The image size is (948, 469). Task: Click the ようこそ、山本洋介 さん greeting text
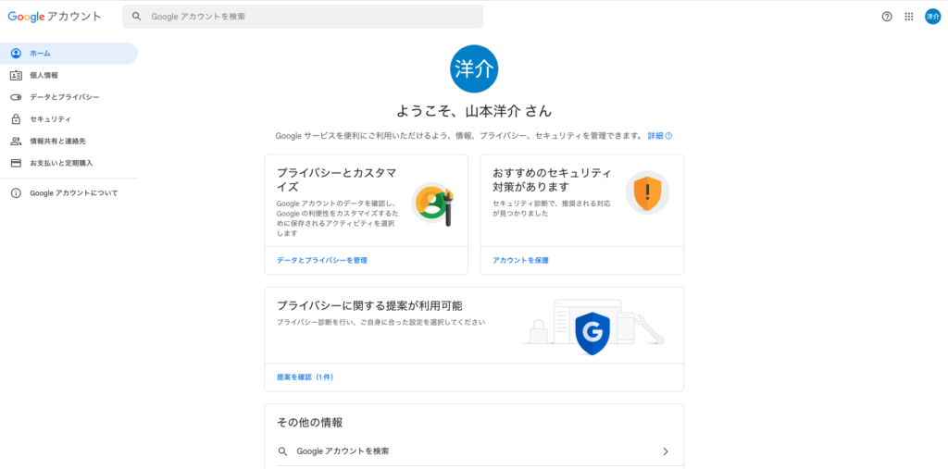tap(474, 111)
